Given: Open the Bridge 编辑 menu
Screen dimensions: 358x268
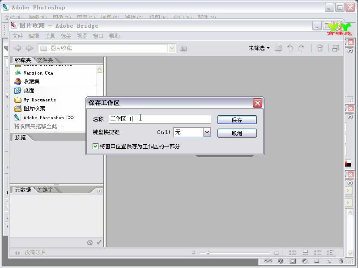Looking at the screenshot, I should click(34, 36).
